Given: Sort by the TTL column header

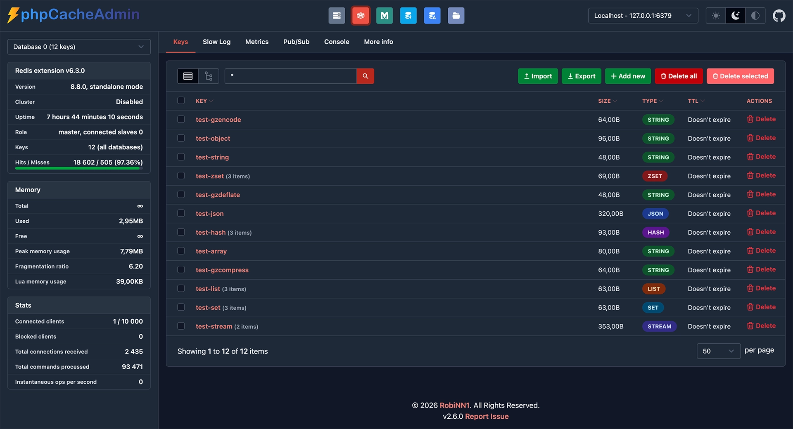Looking at the screenshot, I should point(696,101).
